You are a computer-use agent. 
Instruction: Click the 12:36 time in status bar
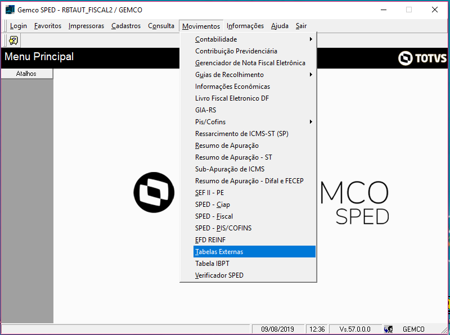(317, 329)
